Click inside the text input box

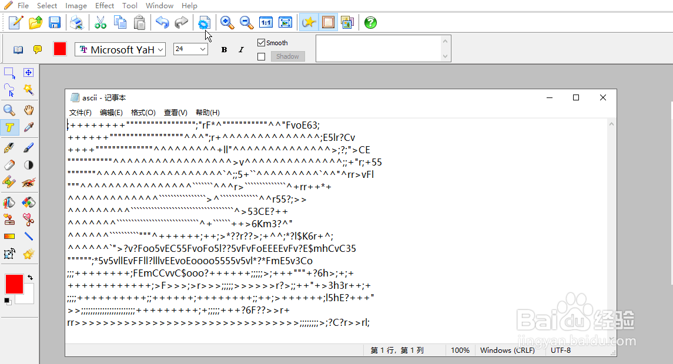(379, 49)
